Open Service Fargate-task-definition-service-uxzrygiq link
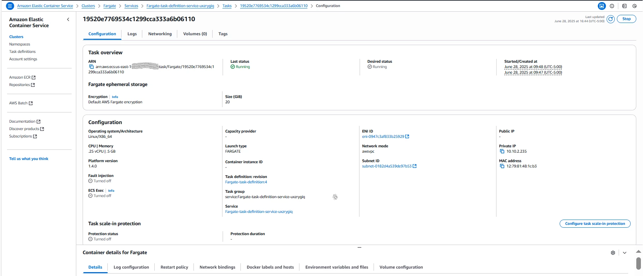643x276 pixels. 259,212
